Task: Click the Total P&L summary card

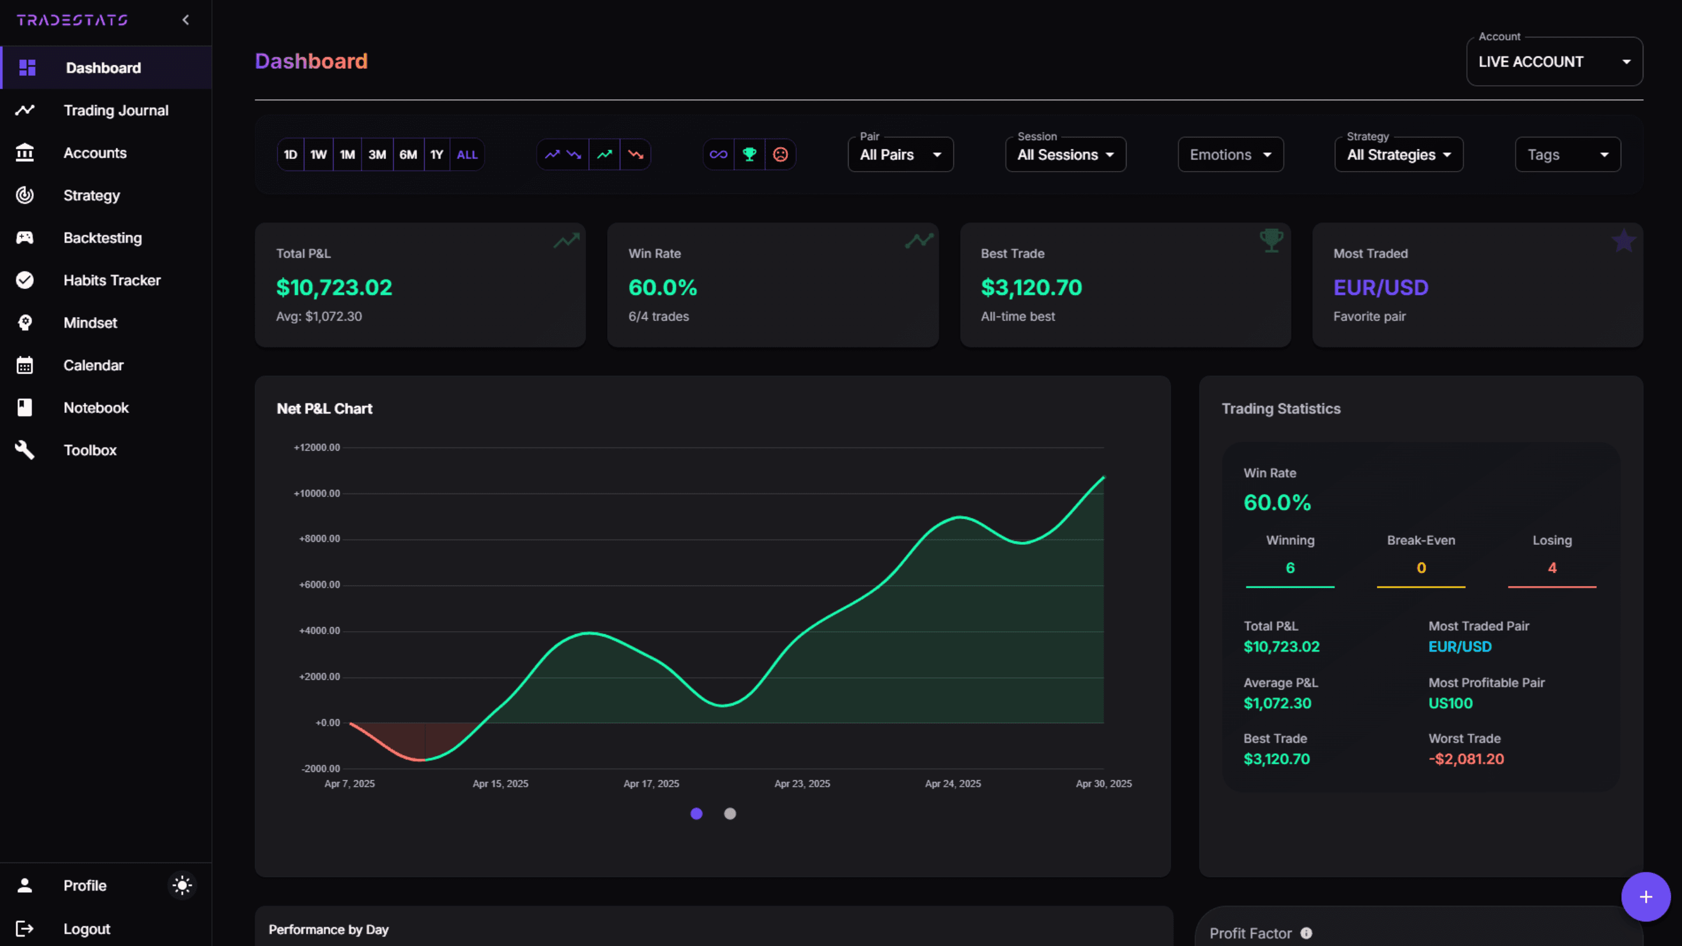Action: click(420, 284)
